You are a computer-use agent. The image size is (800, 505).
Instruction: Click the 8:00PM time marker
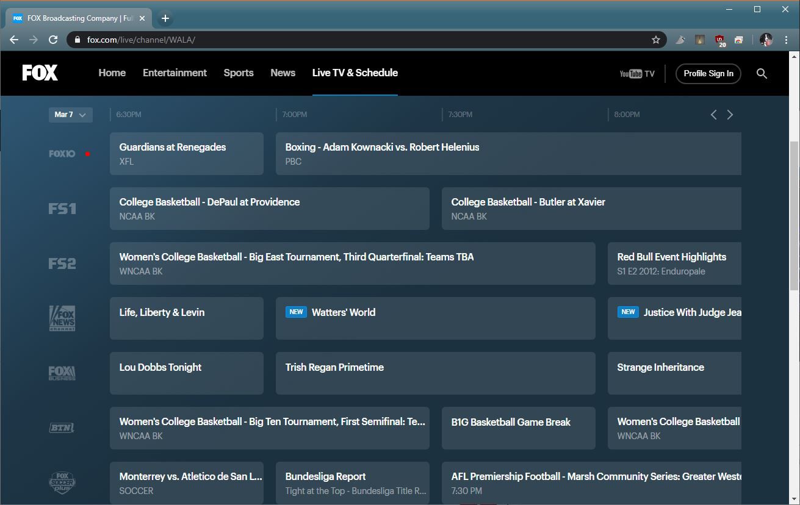pos(627,115)
